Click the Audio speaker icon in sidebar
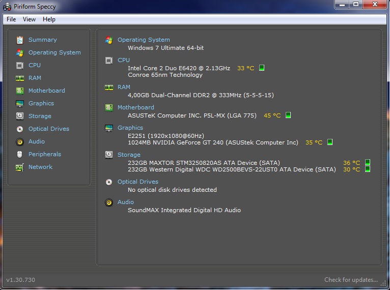Image resolution: width=390 pixels, height=290 pixels. [20, 141]
